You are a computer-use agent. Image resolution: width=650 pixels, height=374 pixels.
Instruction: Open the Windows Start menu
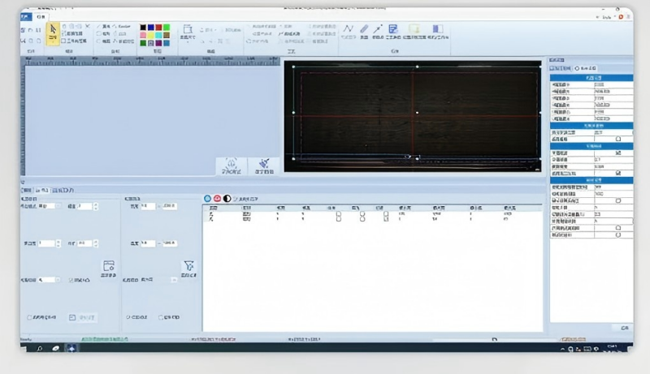click(39, 348)
